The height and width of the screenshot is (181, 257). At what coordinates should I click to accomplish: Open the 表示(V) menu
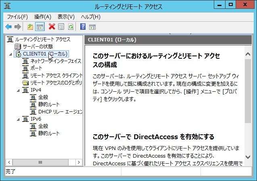pyautogui.click(x=66, y=17)
